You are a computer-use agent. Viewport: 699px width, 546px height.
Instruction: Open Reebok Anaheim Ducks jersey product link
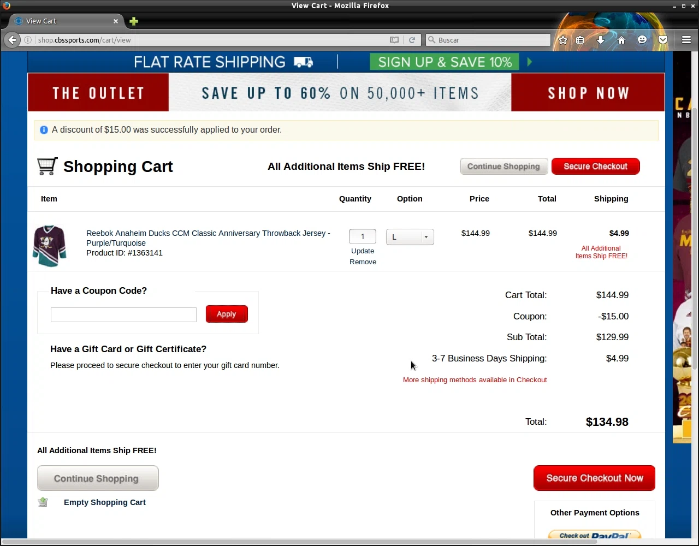[x=208, y=238]
